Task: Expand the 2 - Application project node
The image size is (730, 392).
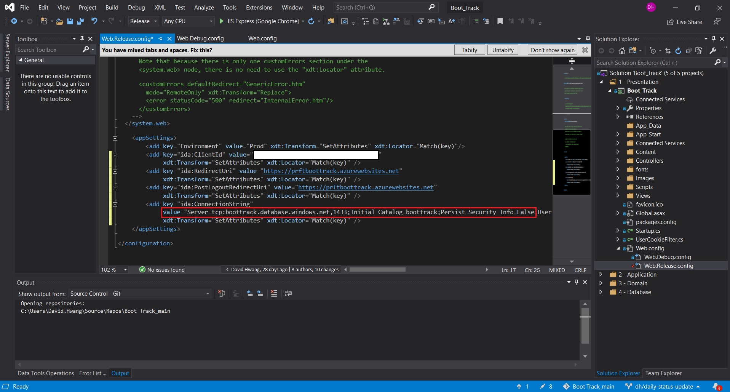Action: tap(601, 274)
